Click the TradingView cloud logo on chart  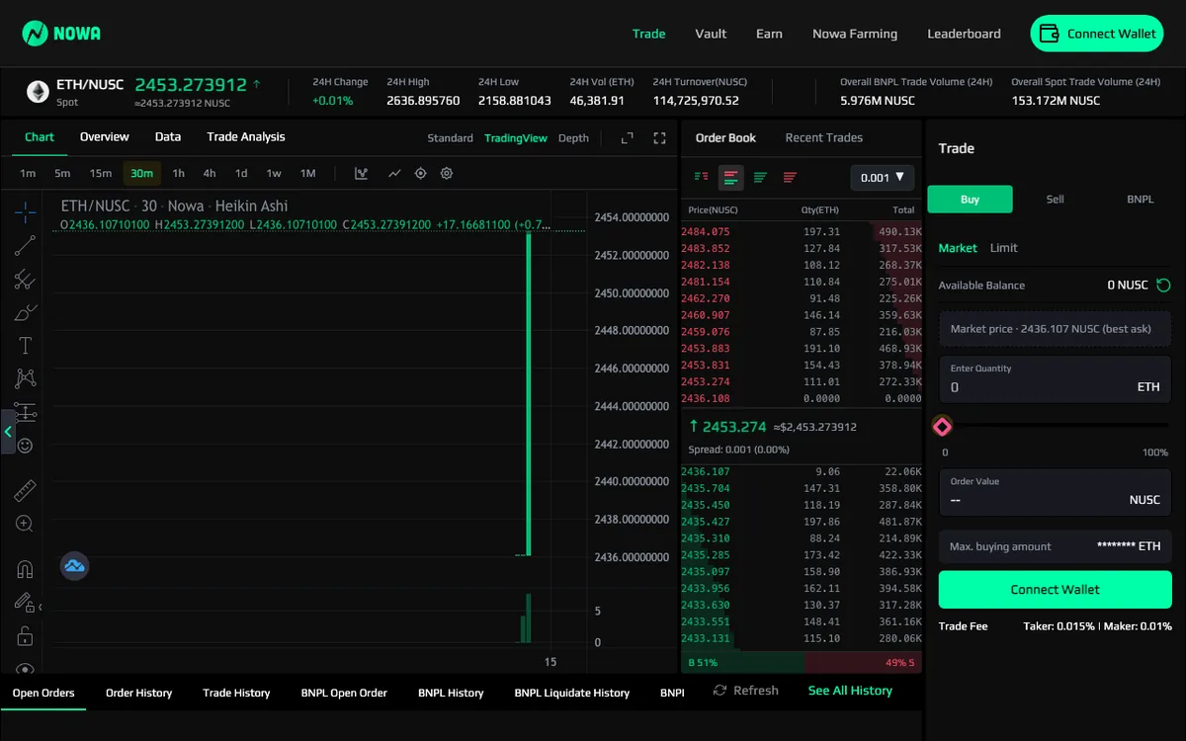74,566
